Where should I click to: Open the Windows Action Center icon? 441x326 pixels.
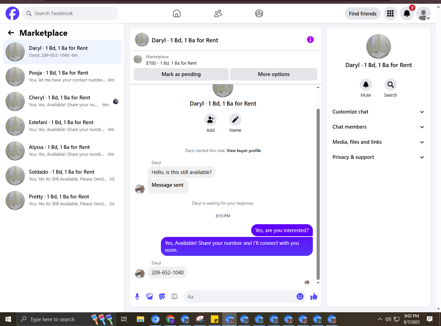click(430, 319)
